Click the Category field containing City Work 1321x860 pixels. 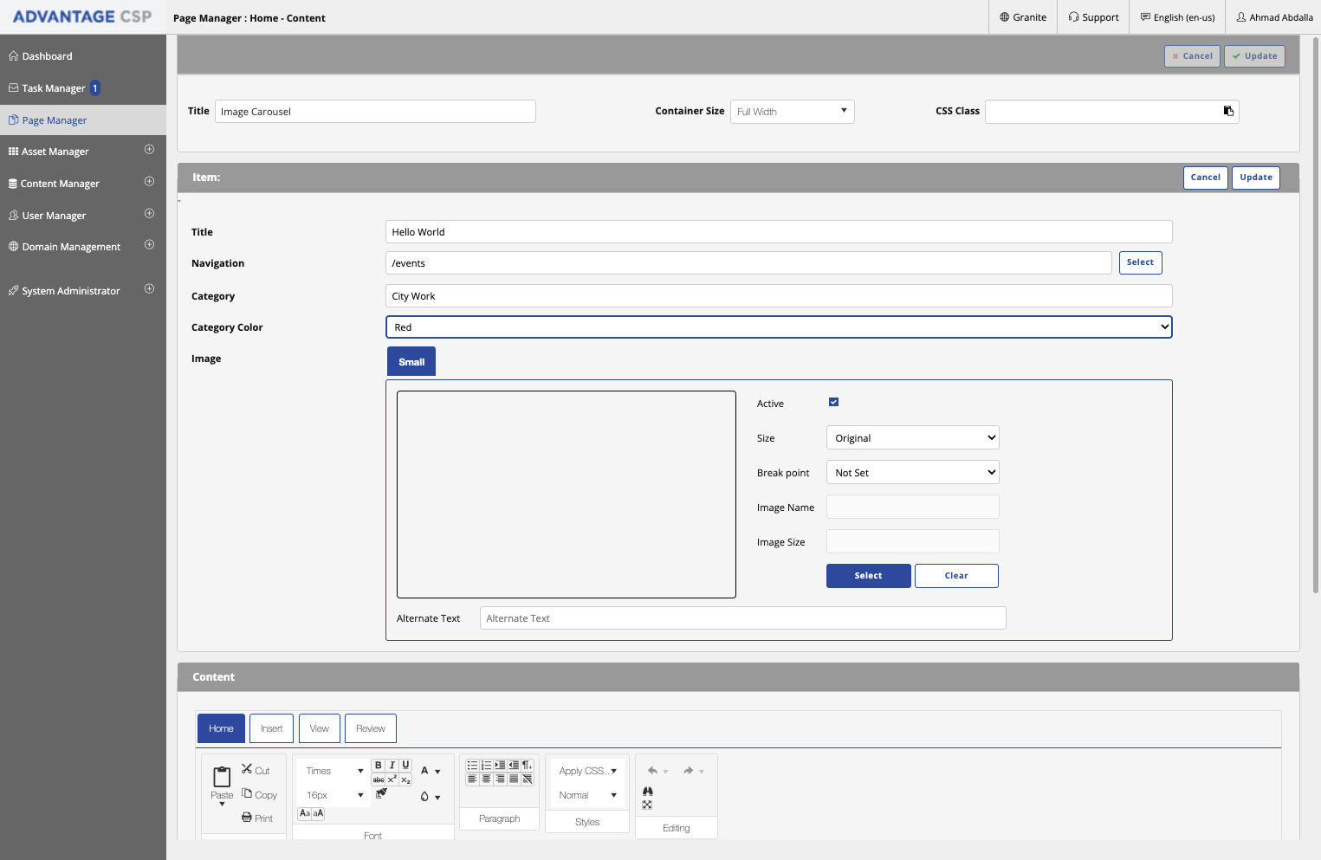point(779,296)
